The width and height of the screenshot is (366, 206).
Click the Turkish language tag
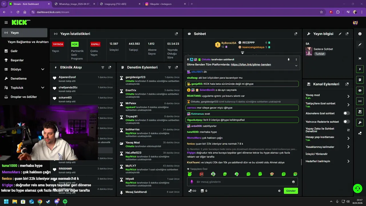pyautogui.click(x=320, y=54)
